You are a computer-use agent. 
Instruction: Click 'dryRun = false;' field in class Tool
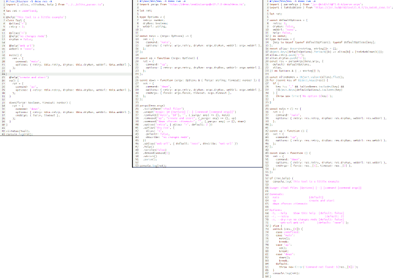[x=21, y=39]
